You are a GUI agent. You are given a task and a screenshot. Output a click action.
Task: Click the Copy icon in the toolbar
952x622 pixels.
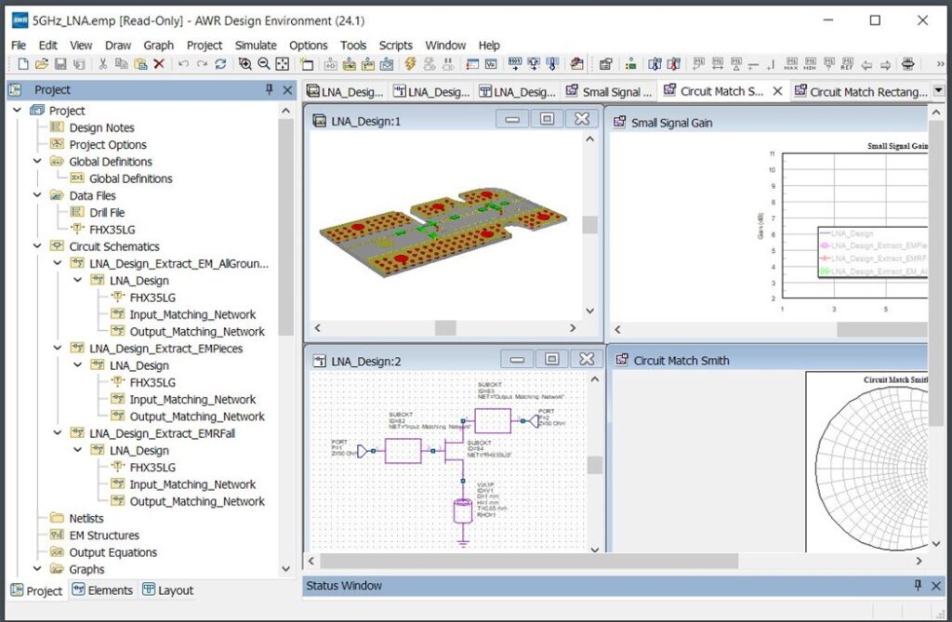(122, 64)
